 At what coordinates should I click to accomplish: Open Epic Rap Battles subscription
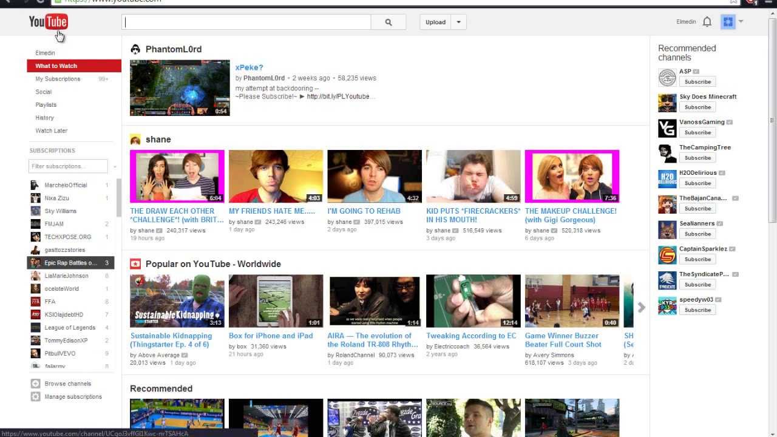70,263
